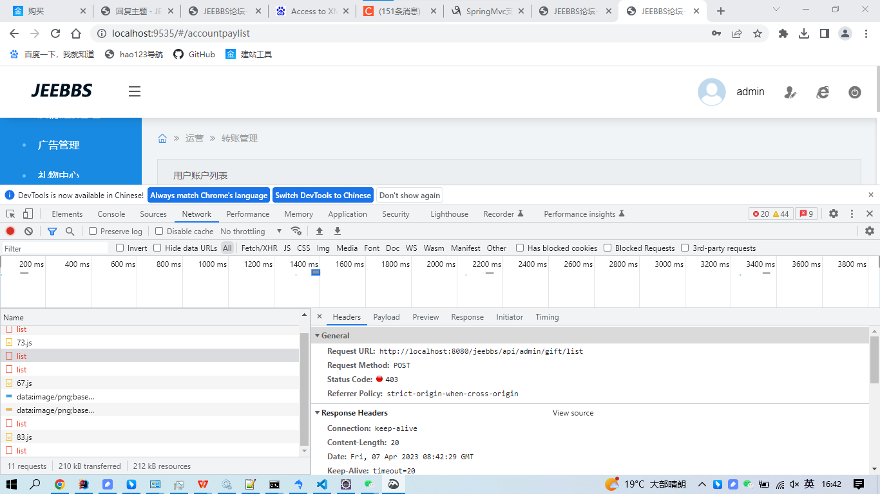Click the DevTools record network log button
The height and width of the screenshot is (494, 880).
10,231
